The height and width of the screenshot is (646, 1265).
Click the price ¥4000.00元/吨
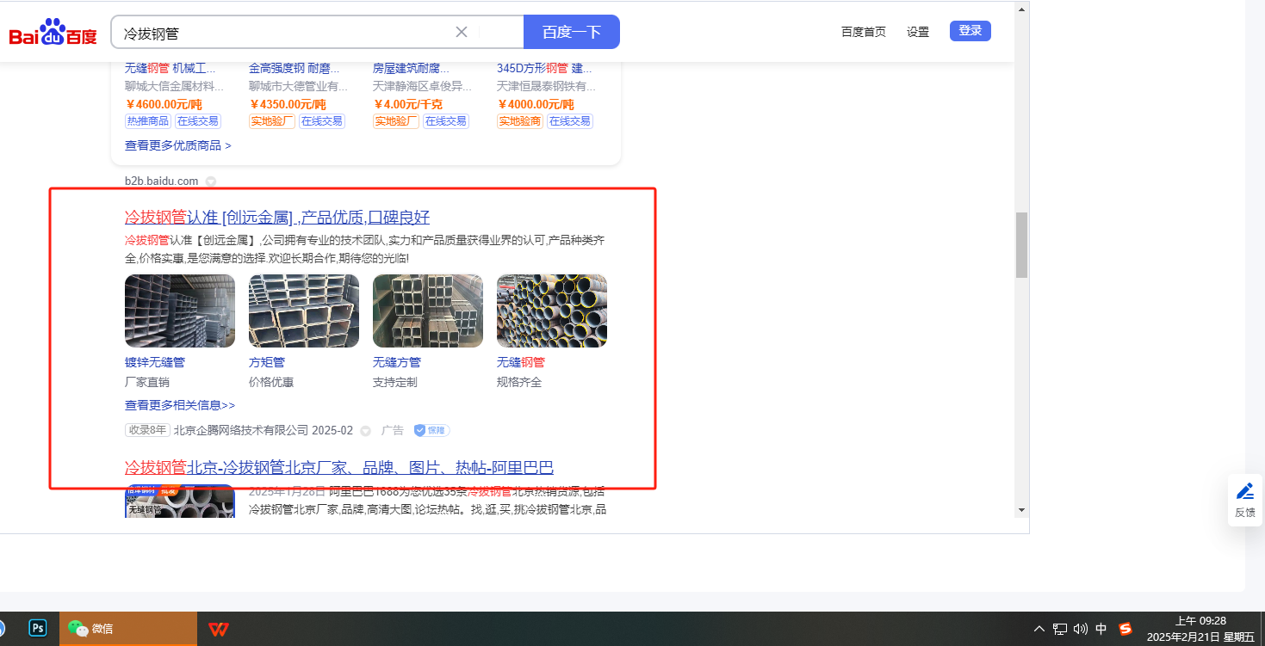tap(536, 104)
